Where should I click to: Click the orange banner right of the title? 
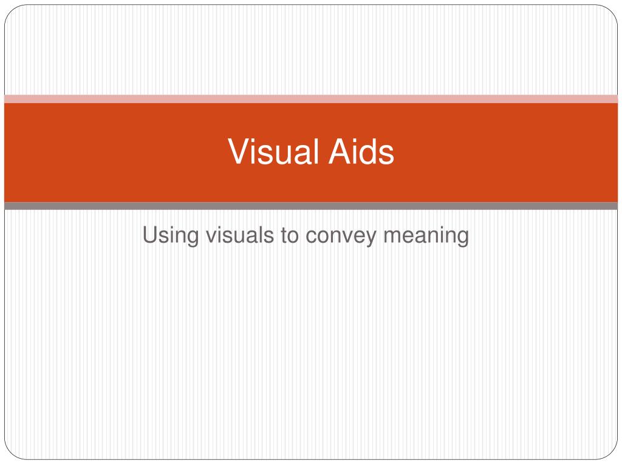(x=507, y=152)
